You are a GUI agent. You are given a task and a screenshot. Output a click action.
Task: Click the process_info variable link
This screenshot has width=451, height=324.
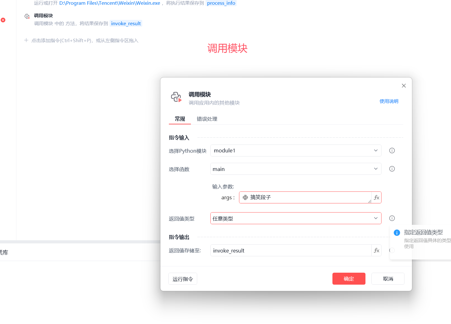click(x=221, y=3)
